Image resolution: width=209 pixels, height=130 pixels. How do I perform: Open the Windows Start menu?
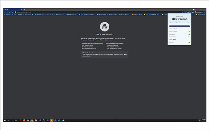(5, 120)
